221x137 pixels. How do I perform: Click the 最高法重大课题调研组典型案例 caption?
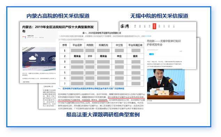103,115
